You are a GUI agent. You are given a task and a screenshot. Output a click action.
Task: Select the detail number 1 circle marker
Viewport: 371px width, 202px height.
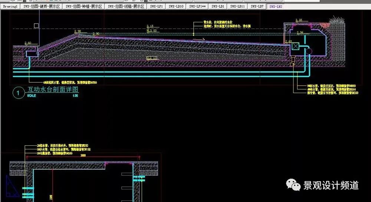pos(17,93)
